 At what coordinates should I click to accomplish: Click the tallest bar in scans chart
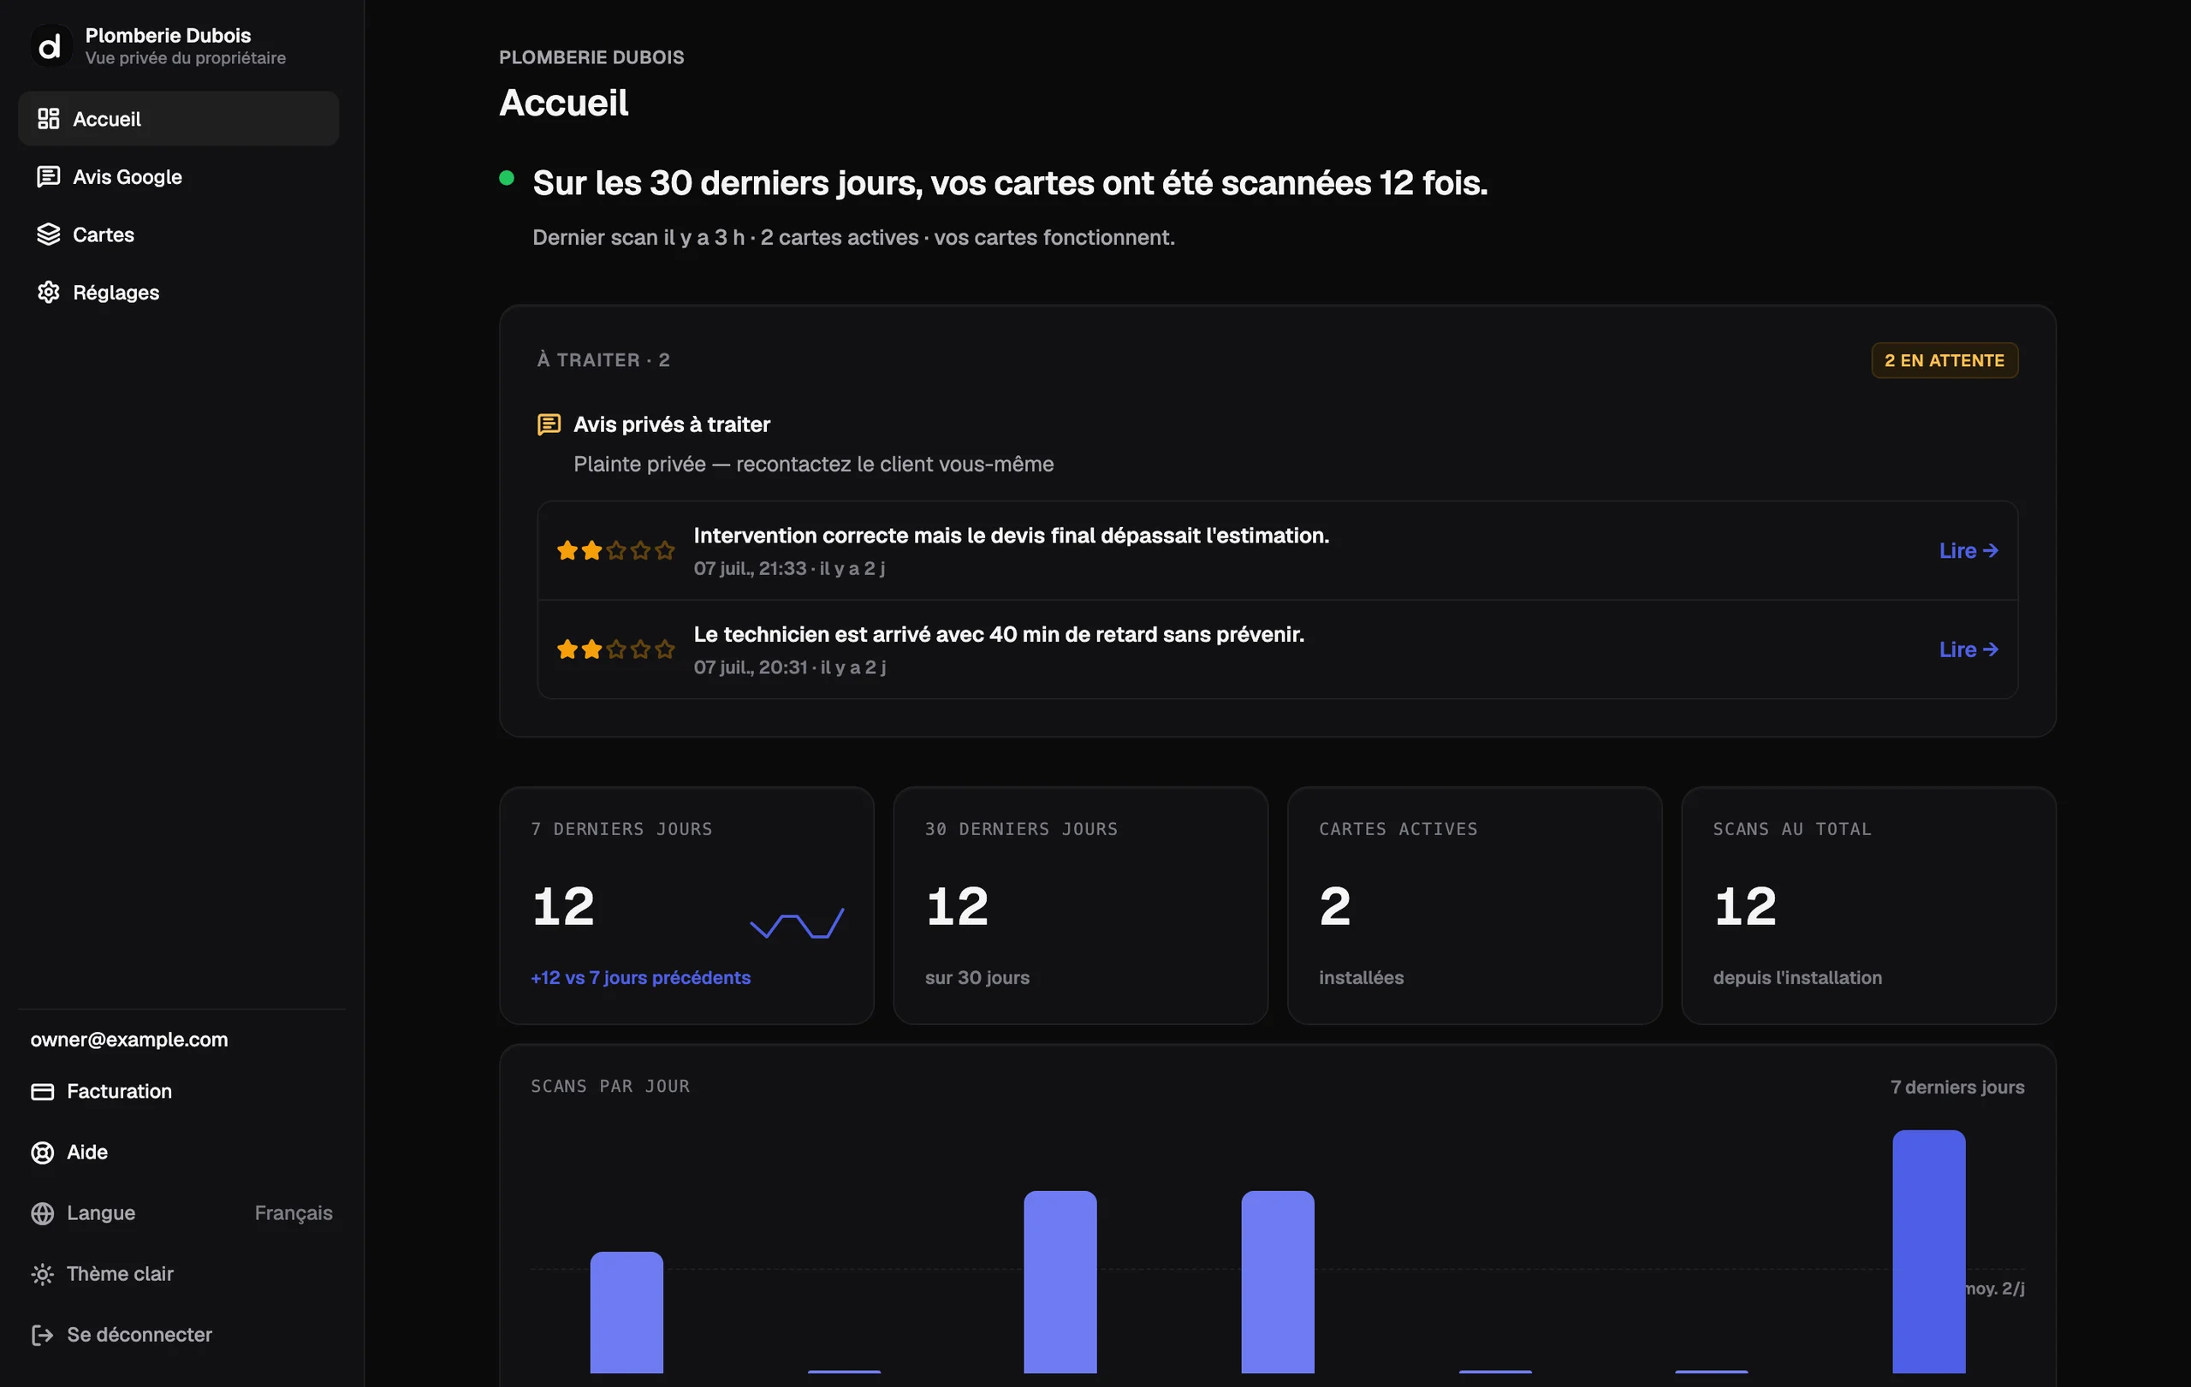pyautogui.click(x=1928, y=1252)
